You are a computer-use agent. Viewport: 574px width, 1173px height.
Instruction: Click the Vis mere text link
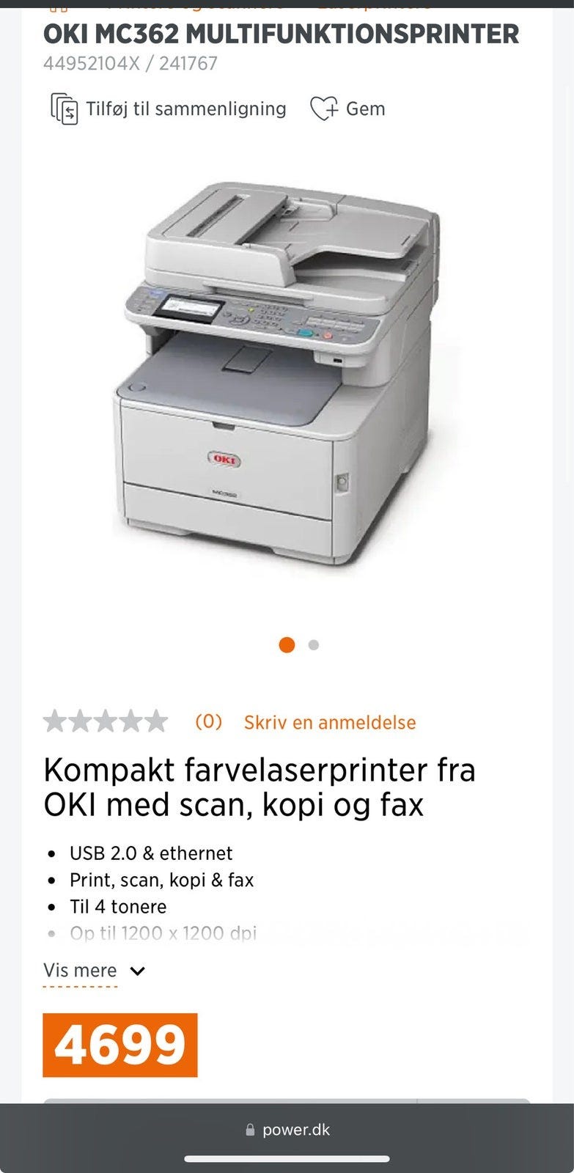tap(80, 970)
